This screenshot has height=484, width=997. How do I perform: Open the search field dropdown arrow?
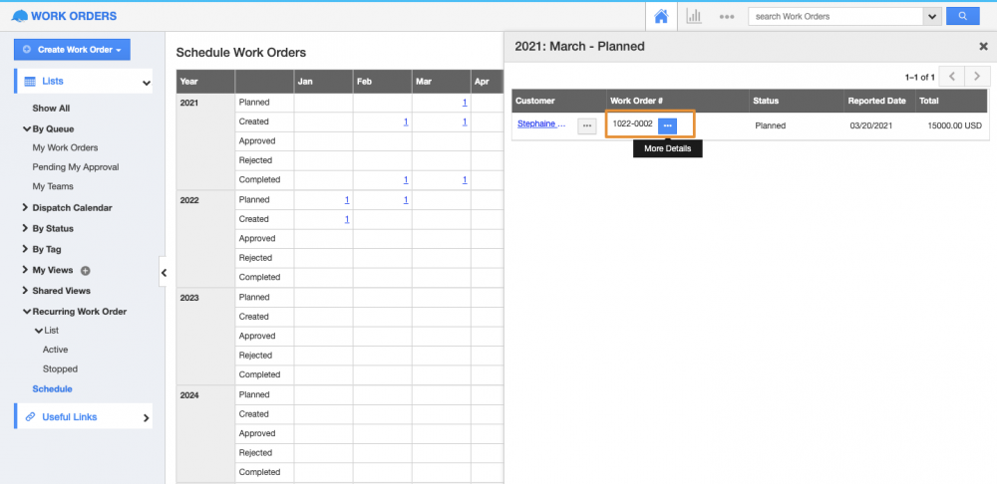pos(933,16)
